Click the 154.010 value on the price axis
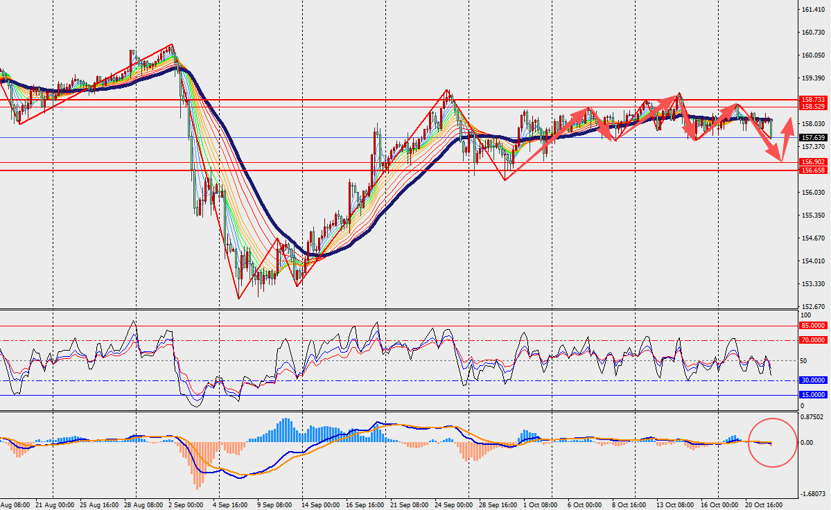 814,261
